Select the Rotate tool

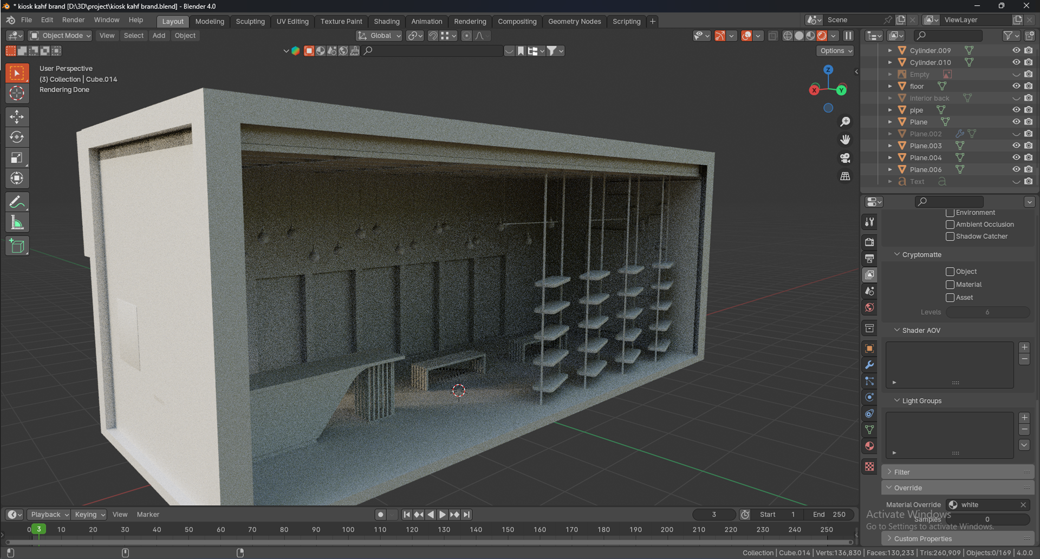(17, 137)
